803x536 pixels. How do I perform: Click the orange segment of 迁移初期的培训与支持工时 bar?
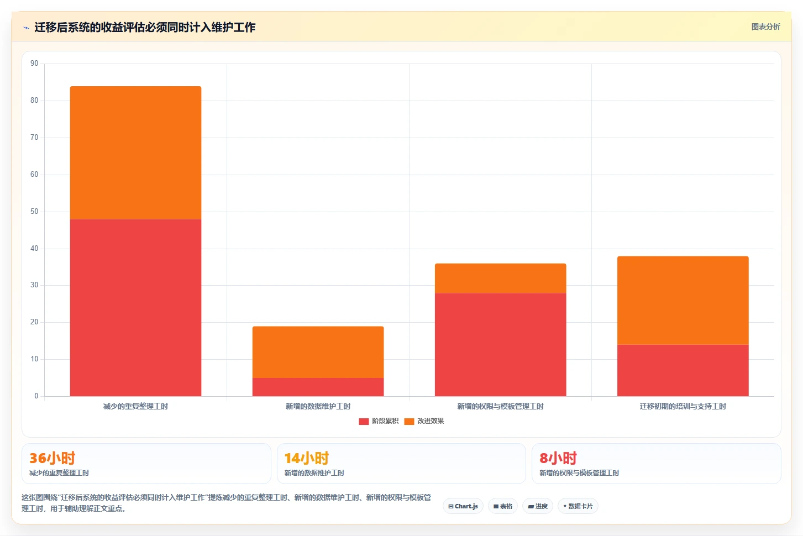683,300
